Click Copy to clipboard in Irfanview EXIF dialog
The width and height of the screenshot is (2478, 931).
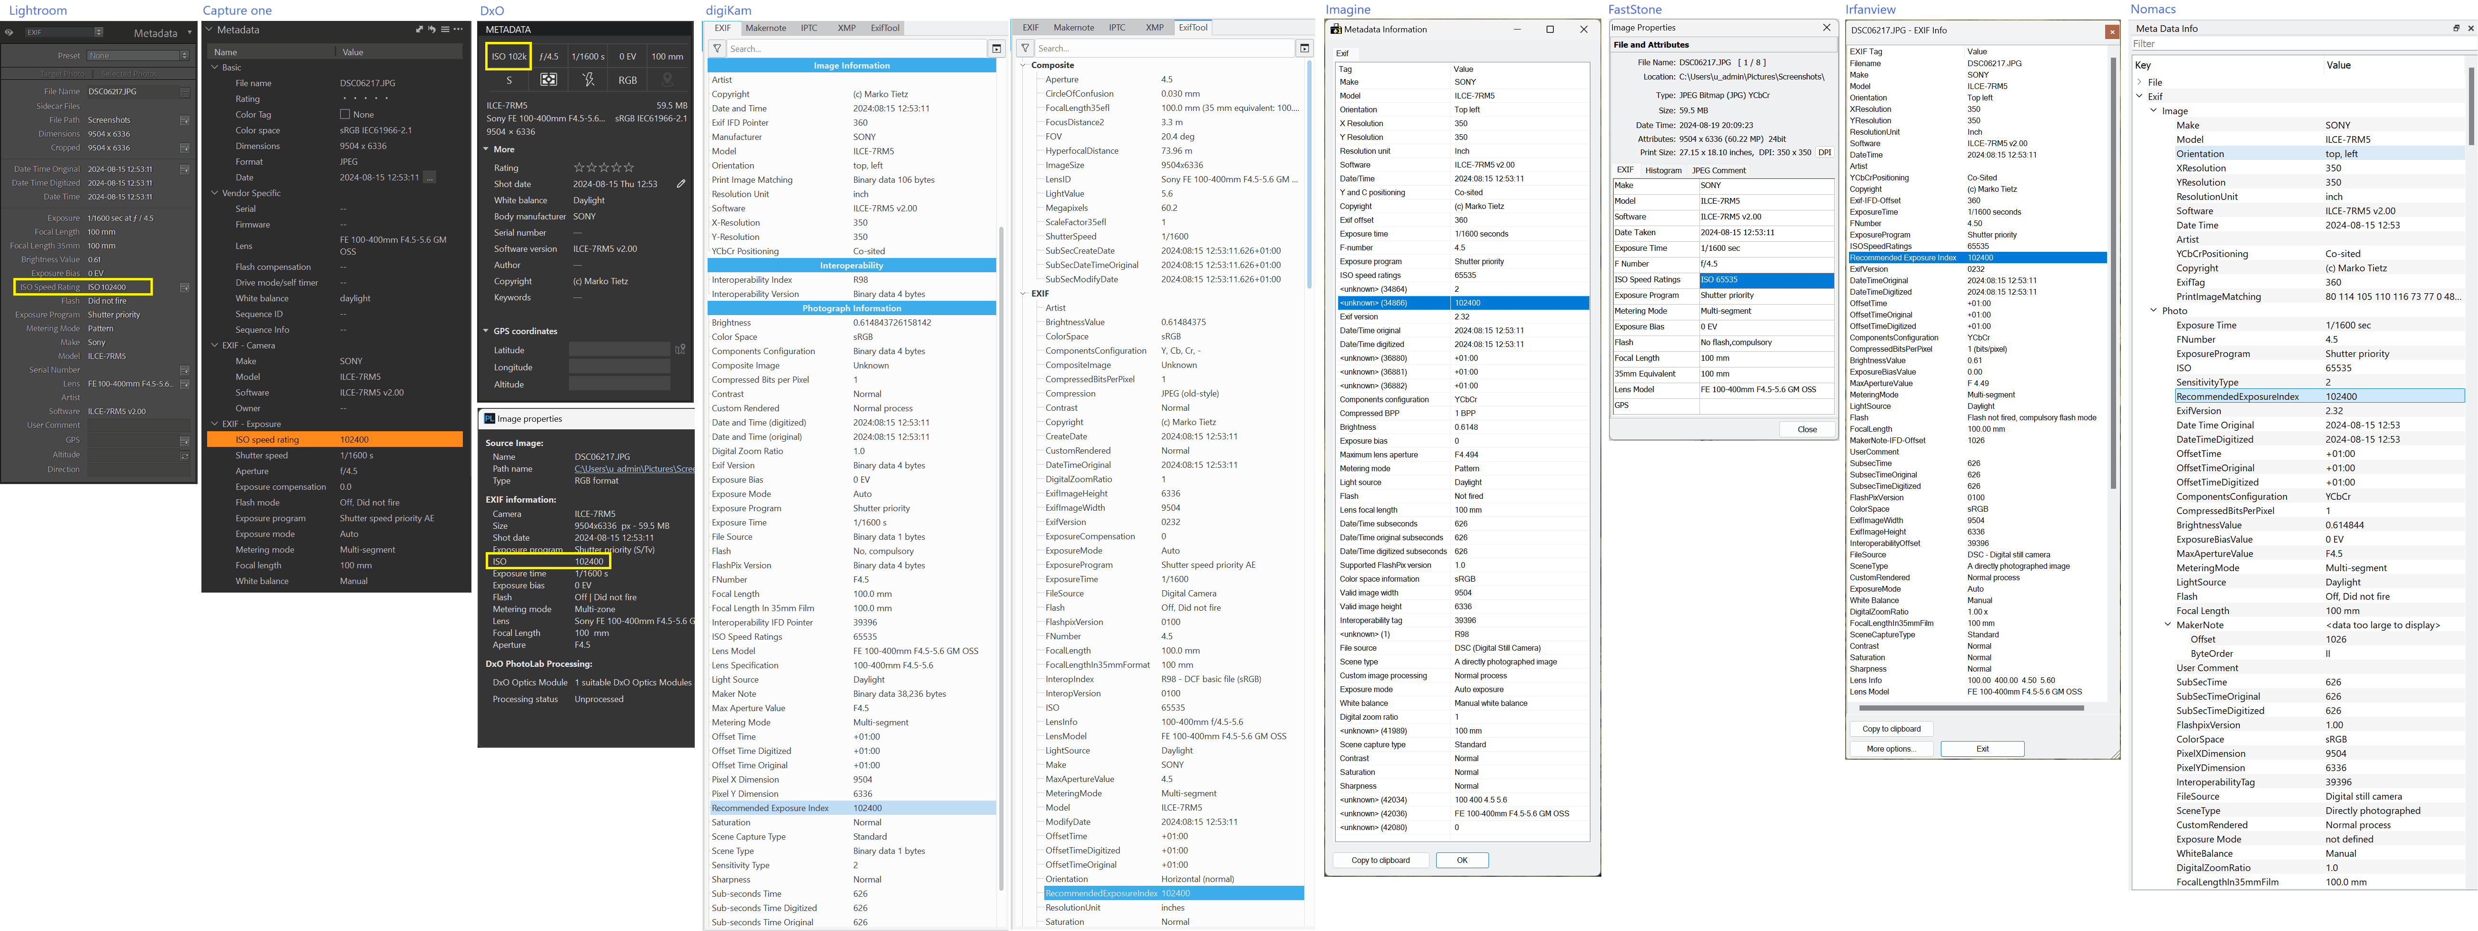coord(1891,729)
